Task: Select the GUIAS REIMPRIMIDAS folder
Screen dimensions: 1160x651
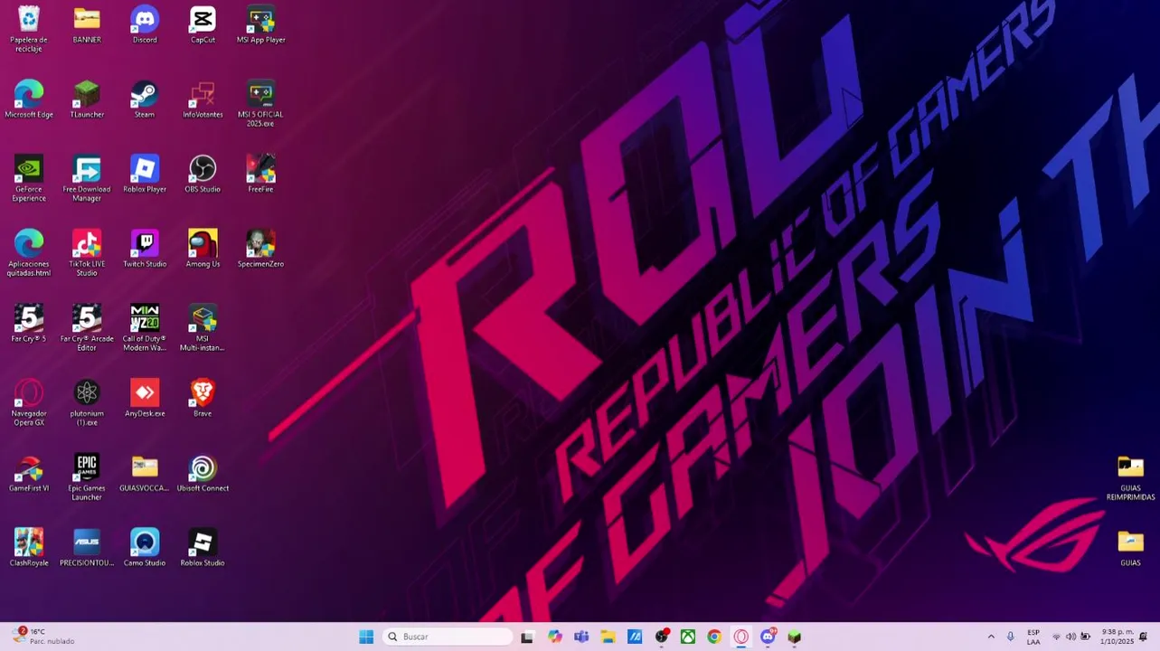Action: [1130, 477]
